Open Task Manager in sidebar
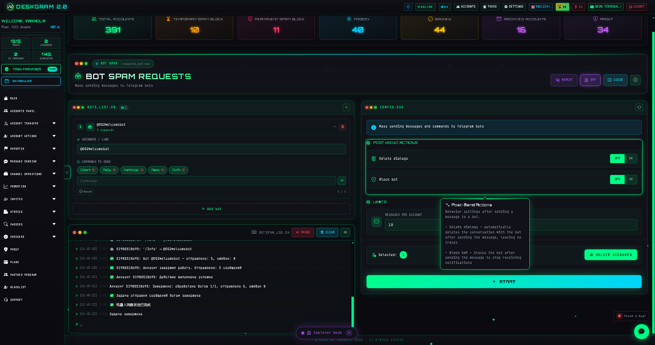The width and height of the screenshot is (655, 345). pyautogui.click(x=31, y=69)
